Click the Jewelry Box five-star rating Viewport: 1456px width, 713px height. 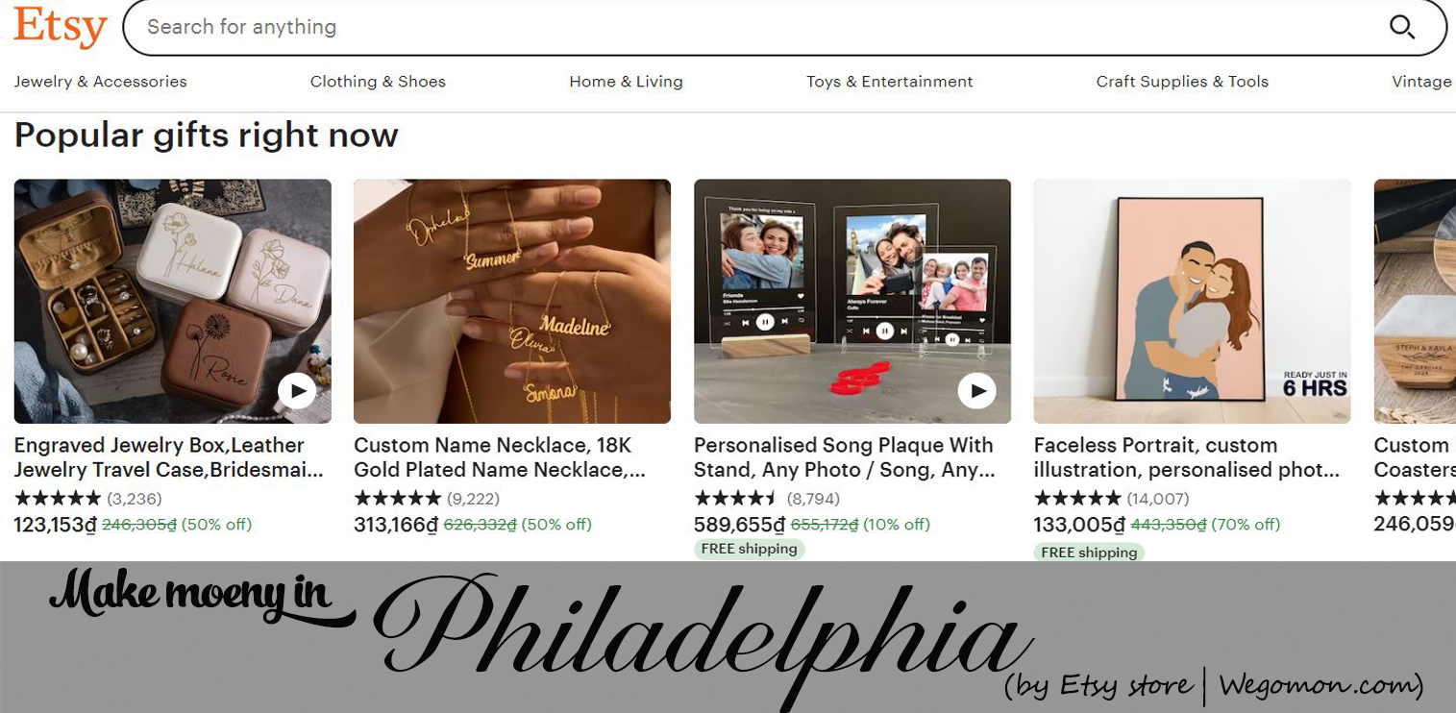pos(58,499)
